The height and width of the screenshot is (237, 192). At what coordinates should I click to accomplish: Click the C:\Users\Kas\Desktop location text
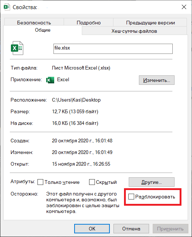pos(76,100)
